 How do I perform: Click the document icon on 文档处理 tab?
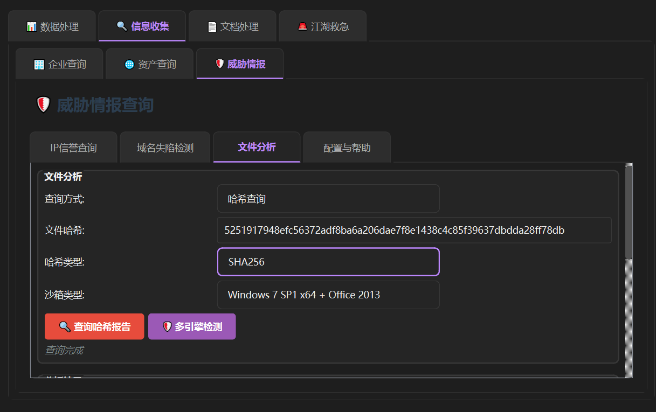pos(212,26)
